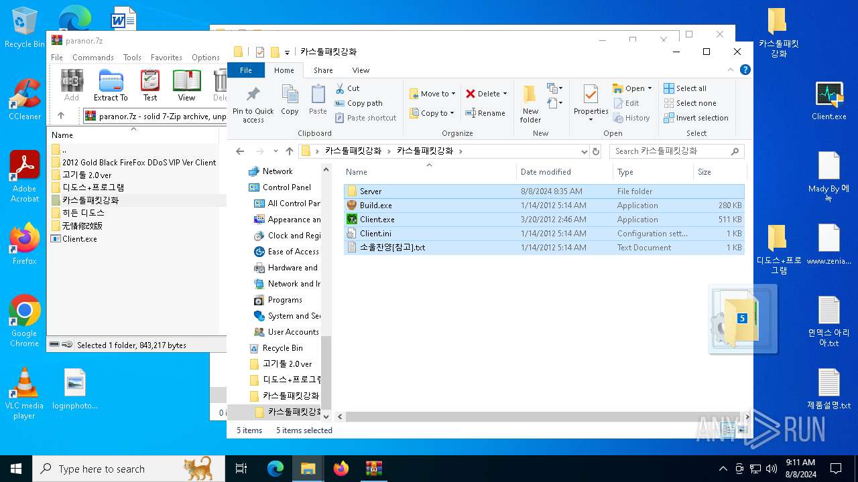The image size is (858, 482).
Task: Open History in ribbon
Action: 631,118
